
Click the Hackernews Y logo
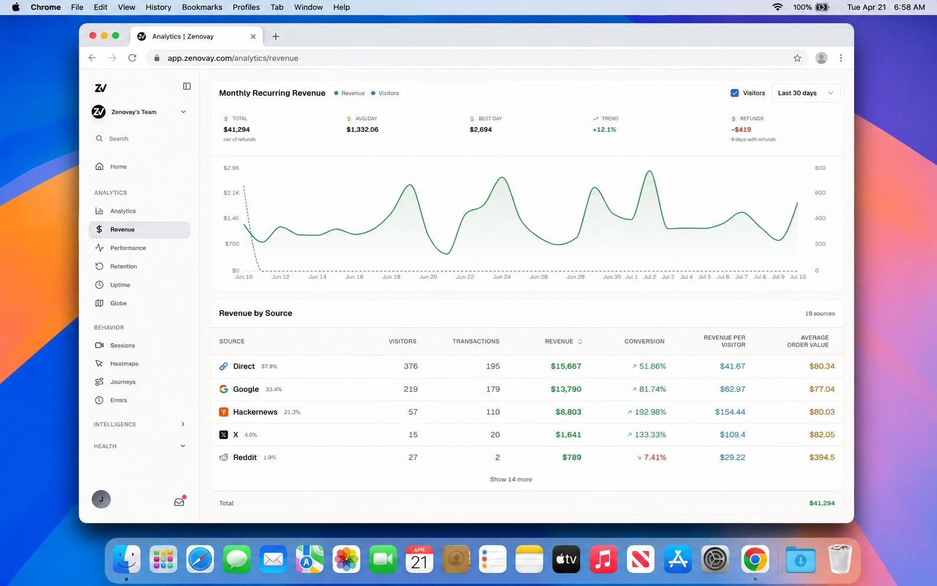(223, 412)
